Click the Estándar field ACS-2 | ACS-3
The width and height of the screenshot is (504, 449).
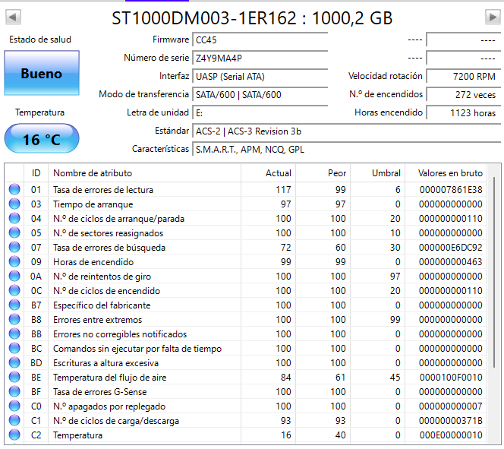tap(346, 131)
